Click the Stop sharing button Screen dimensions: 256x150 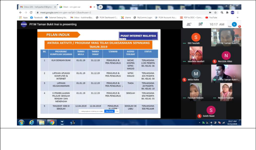(x=109, y=111)
